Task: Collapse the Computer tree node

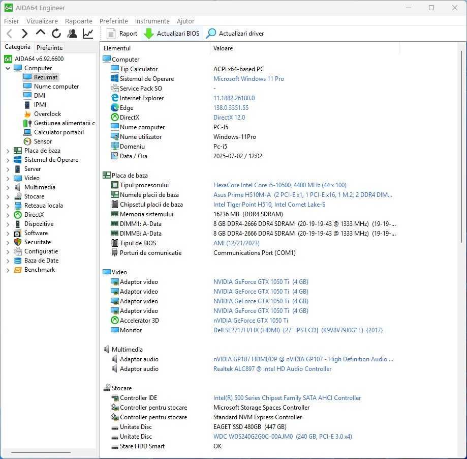Action: (8, 68)
